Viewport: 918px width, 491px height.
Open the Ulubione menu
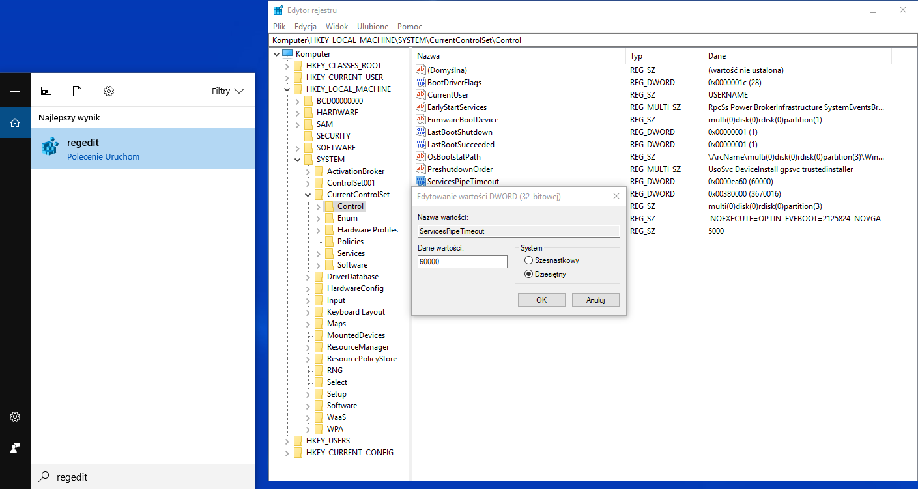pyautogui.click(x=372, y=26)
